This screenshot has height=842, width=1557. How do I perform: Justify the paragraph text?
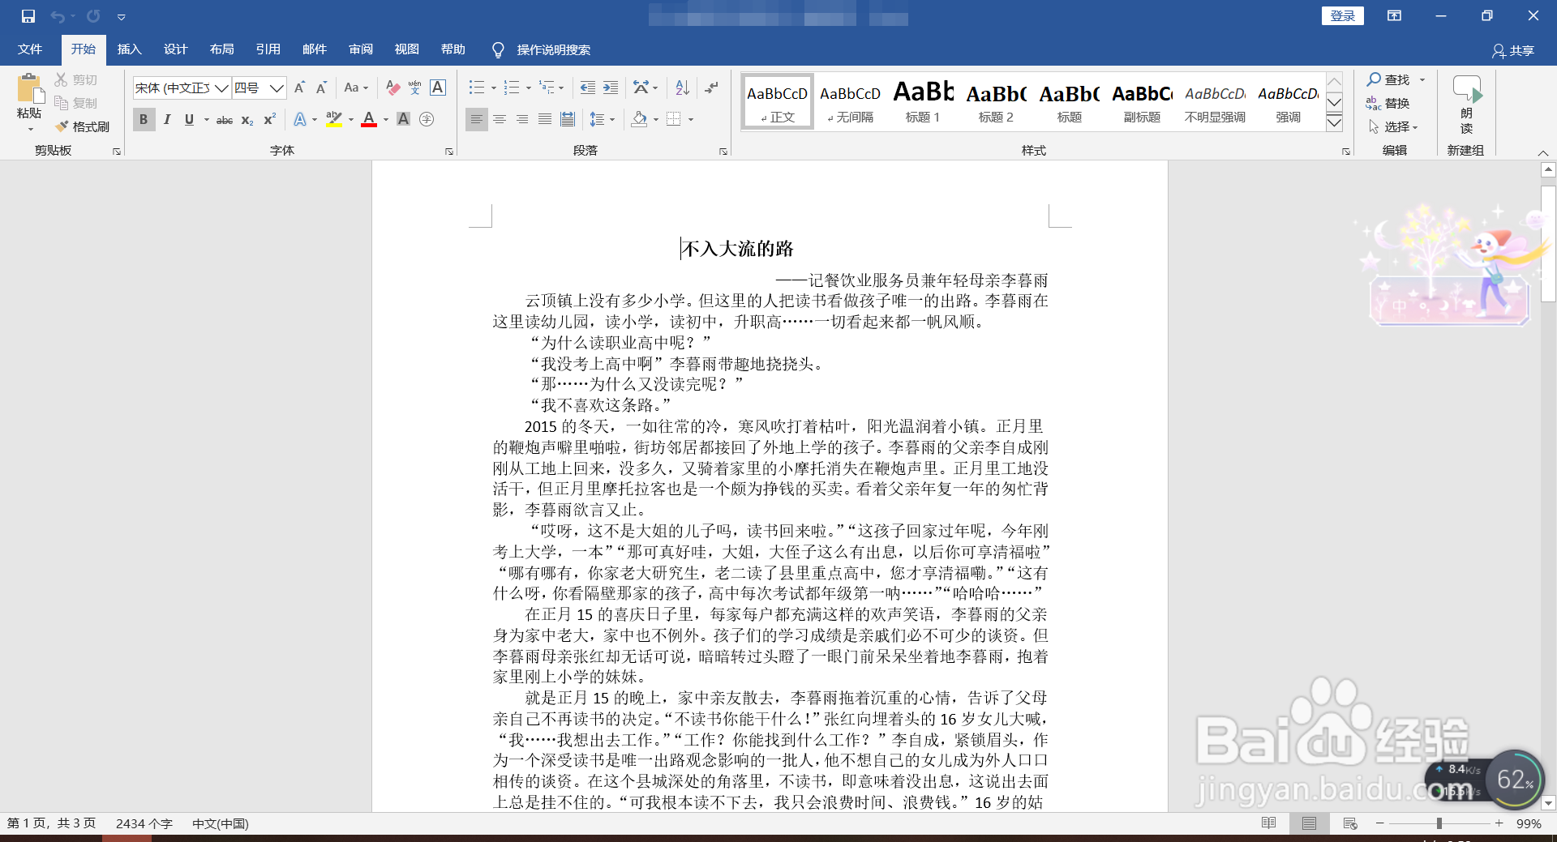pos(545,120)
